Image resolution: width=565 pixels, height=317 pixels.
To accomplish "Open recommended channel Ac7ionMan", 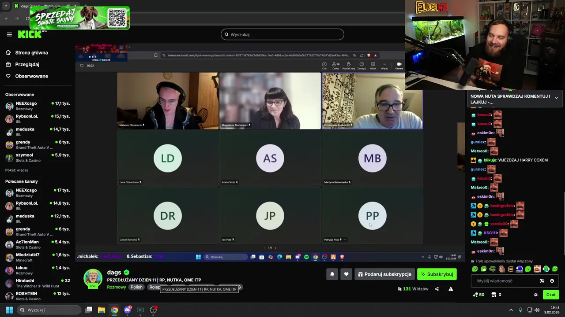I will coord(38,244).
